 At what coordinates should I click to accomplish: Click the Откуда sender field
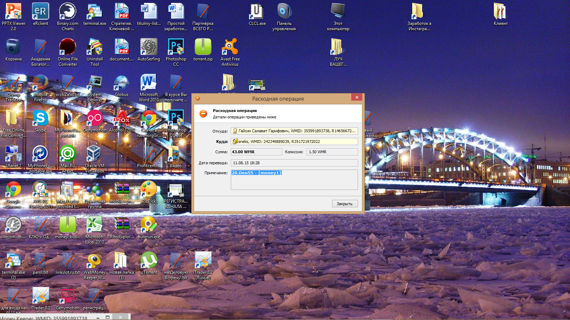click(294, 131)
